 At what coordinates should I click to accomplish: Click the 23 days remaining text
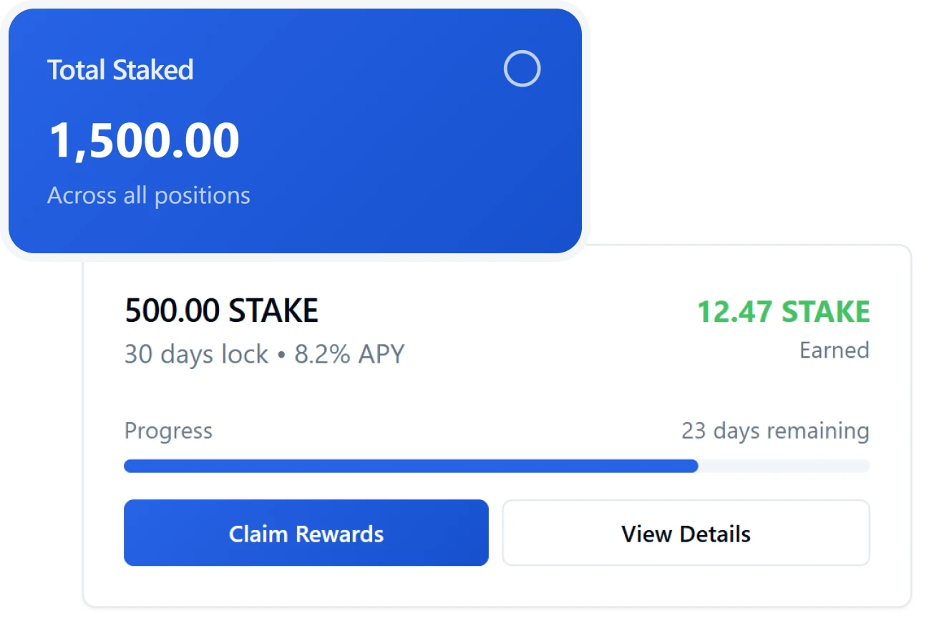[774, 431]
